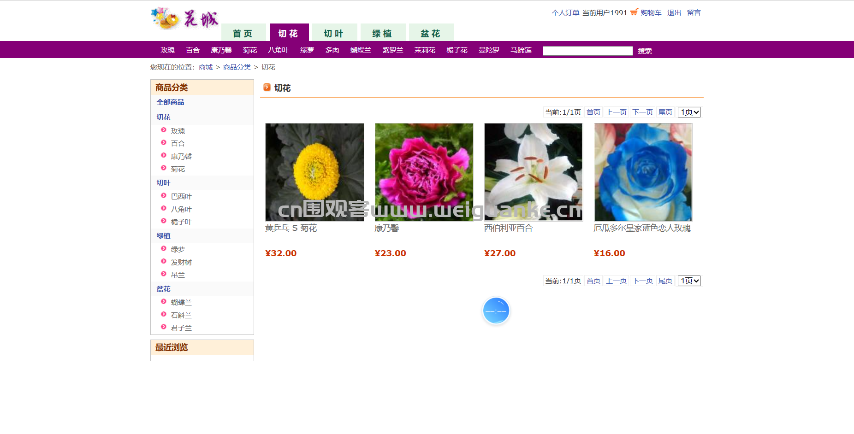The width and height of the screenshot is (854, 434).
Task: Choose 曼陀罗 in the purple nav bar
Action: (x=489, y=50)
